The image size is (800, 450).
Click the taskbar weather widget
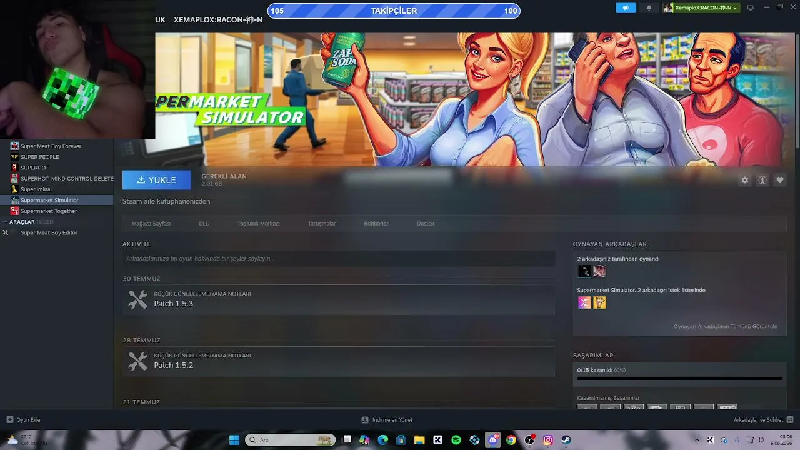click(x=27, y=440)
